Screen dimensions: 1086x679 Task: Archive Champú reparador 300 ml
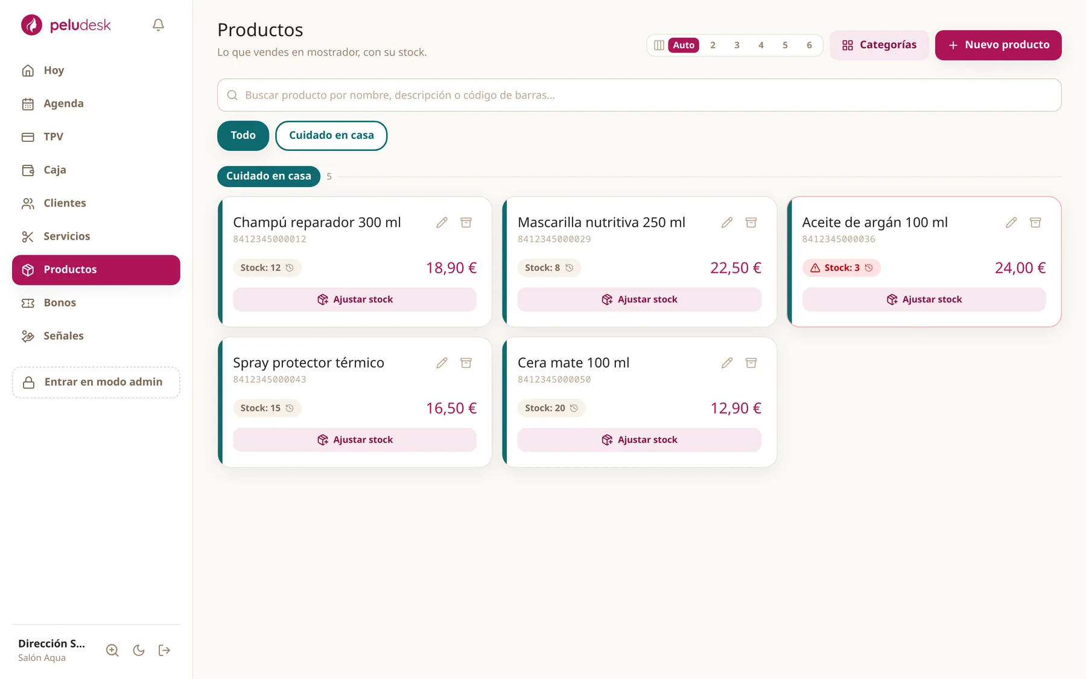click(x=466, y=223)
